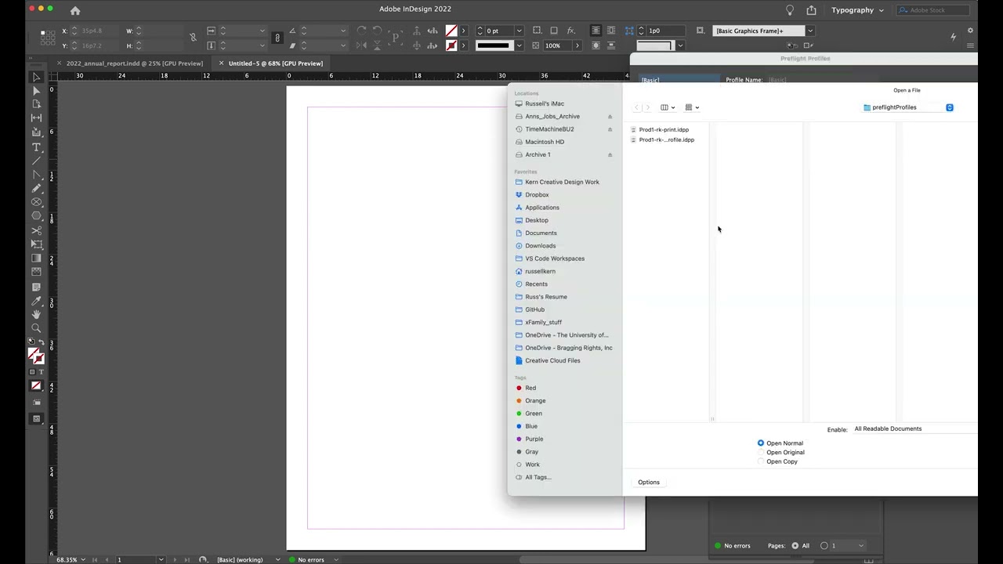The height and width of the screenshot is (564, 1003).
Task: Click the Adobe Stock search field
Action: [x=932, y=10]
